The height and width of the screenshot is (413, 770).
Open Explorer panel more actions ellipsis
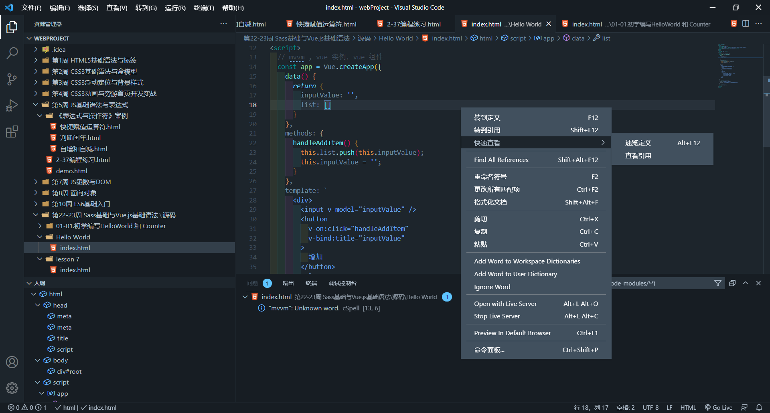click(x=223, y=24)
